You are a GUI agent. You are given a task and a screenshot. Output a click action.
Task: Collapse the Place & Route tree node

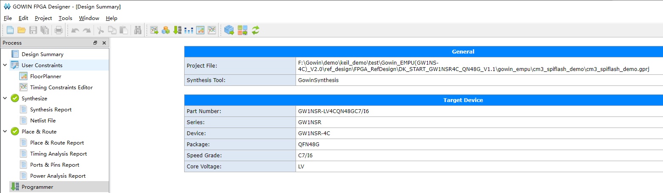5,132
